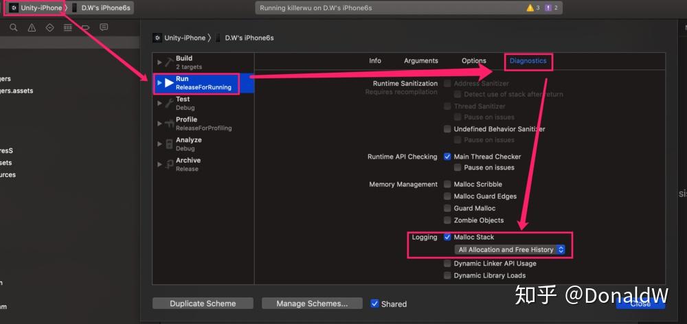Open the Report navigator speech-bubble icon
The width and height of the screenshot is (687, 324).
click(x=104, y=27)
